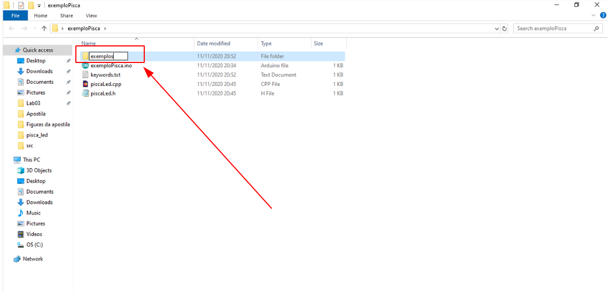Open Apostila folder in navigation pane
Screen dimensions: 608x292
36,114
